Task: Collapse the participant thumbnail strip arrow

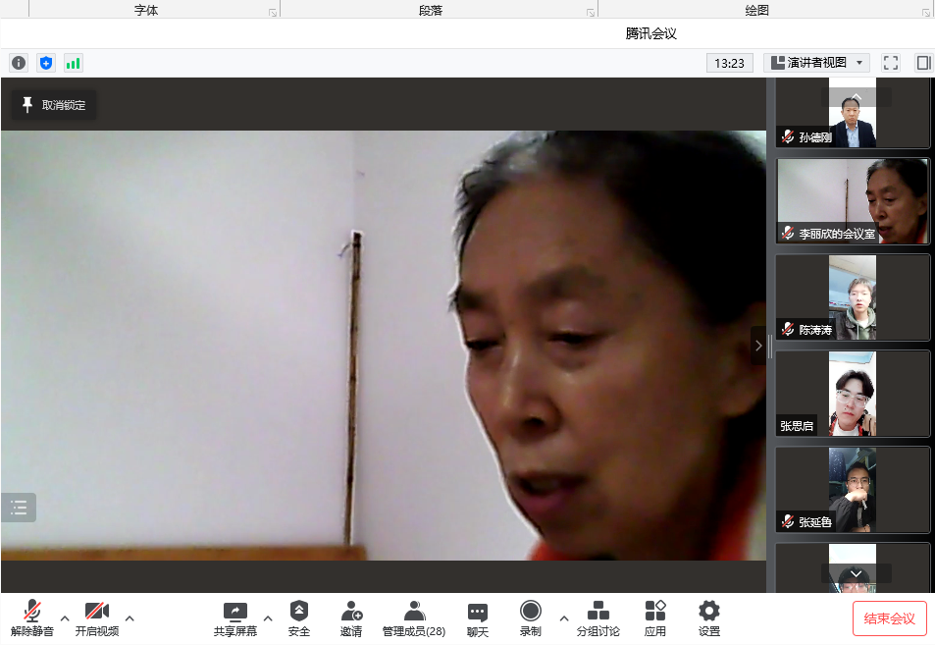Action: [x=758, y=346]
